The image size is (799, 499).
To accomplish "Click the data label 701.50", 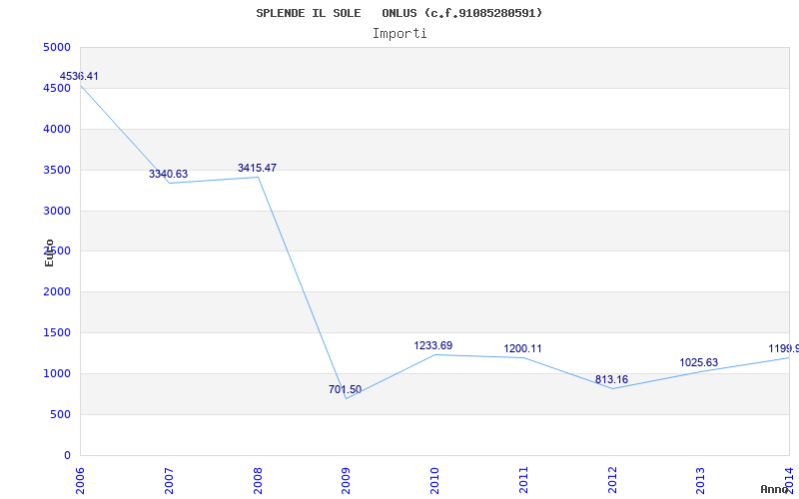I will click(x=345, y=390).
